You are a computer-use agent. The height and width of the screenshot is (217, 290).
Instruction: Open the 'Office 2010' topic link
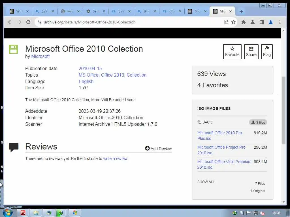click(x=113, y=75)
